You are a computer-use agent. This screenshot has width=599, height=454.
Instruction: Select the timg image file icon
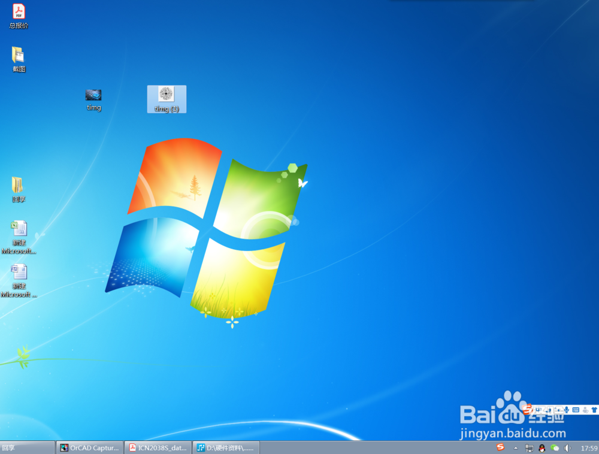(93, 99)
